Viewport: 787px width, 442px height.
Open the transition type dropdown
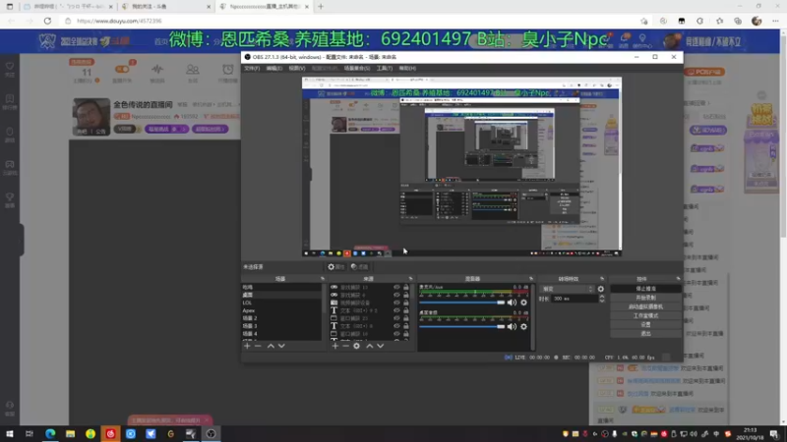[x=568, y=289]
